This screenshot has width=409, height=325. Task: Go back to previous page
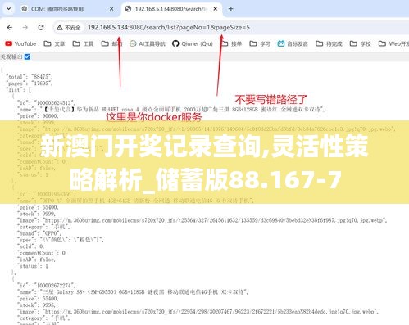[x=10, y=27]
